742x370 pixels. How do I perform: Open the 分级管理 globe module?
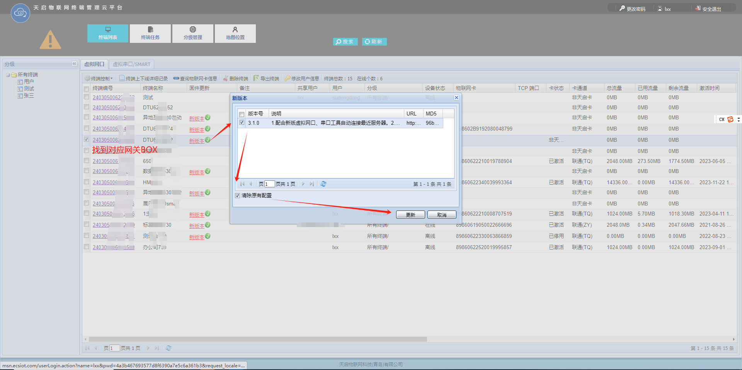(x=193, y=34)
